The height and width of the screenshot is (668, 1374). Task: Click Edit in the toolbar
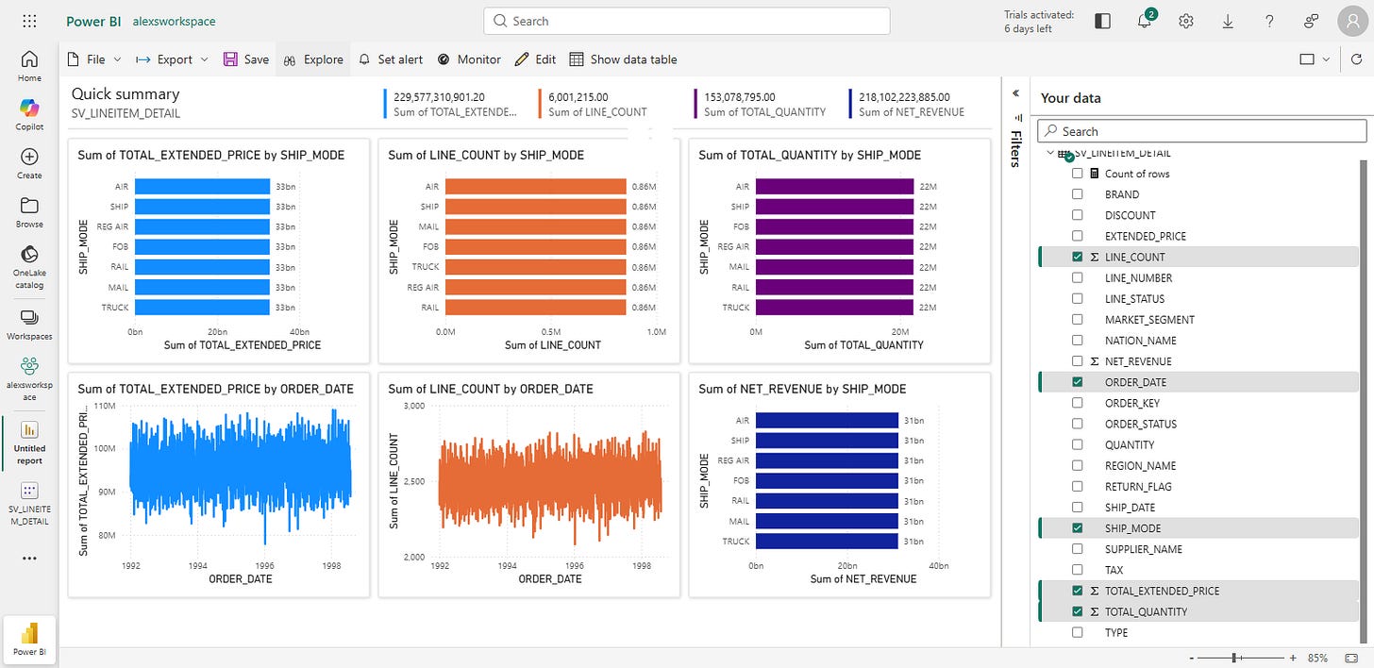point(535,58)
